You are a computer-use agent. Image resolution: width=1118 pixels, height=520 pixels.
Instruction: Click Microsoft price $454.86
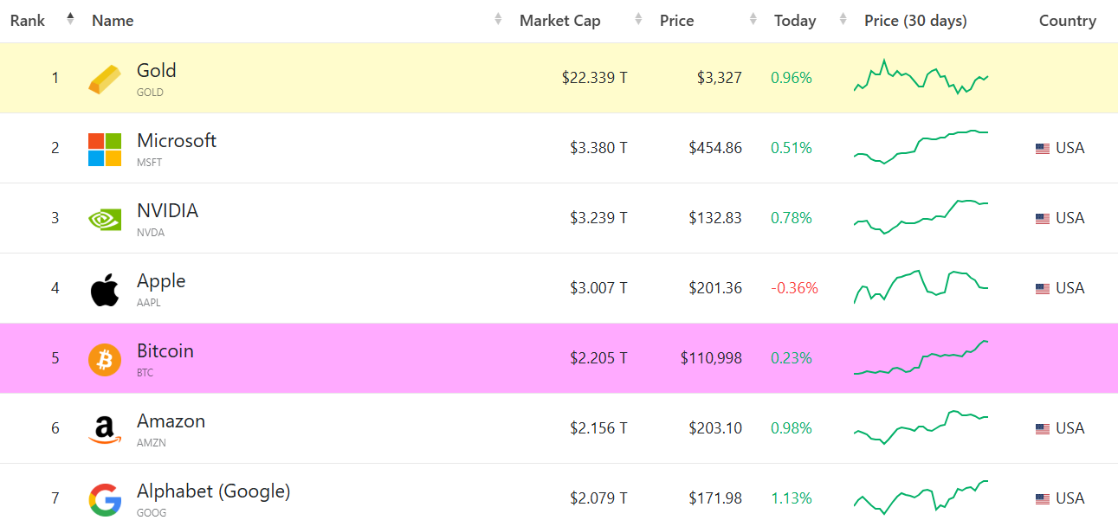coord(715,148)
